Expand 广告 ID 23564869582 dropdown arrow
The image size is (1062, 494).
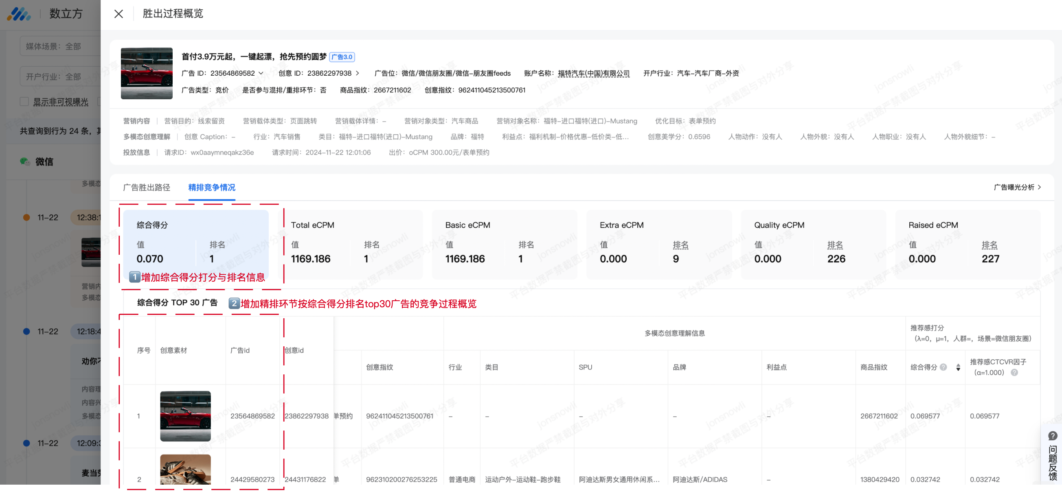pos(261,73)
